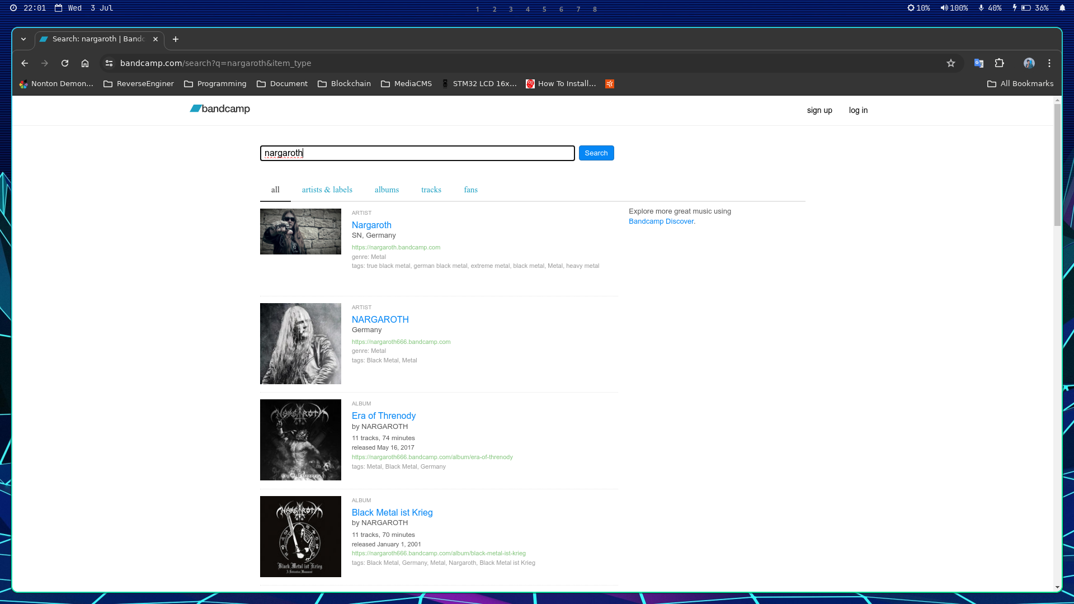The height and width of the screenshot is (604, 1074).
Task: Open the Era of Threnody album
Action: (383, 416)
